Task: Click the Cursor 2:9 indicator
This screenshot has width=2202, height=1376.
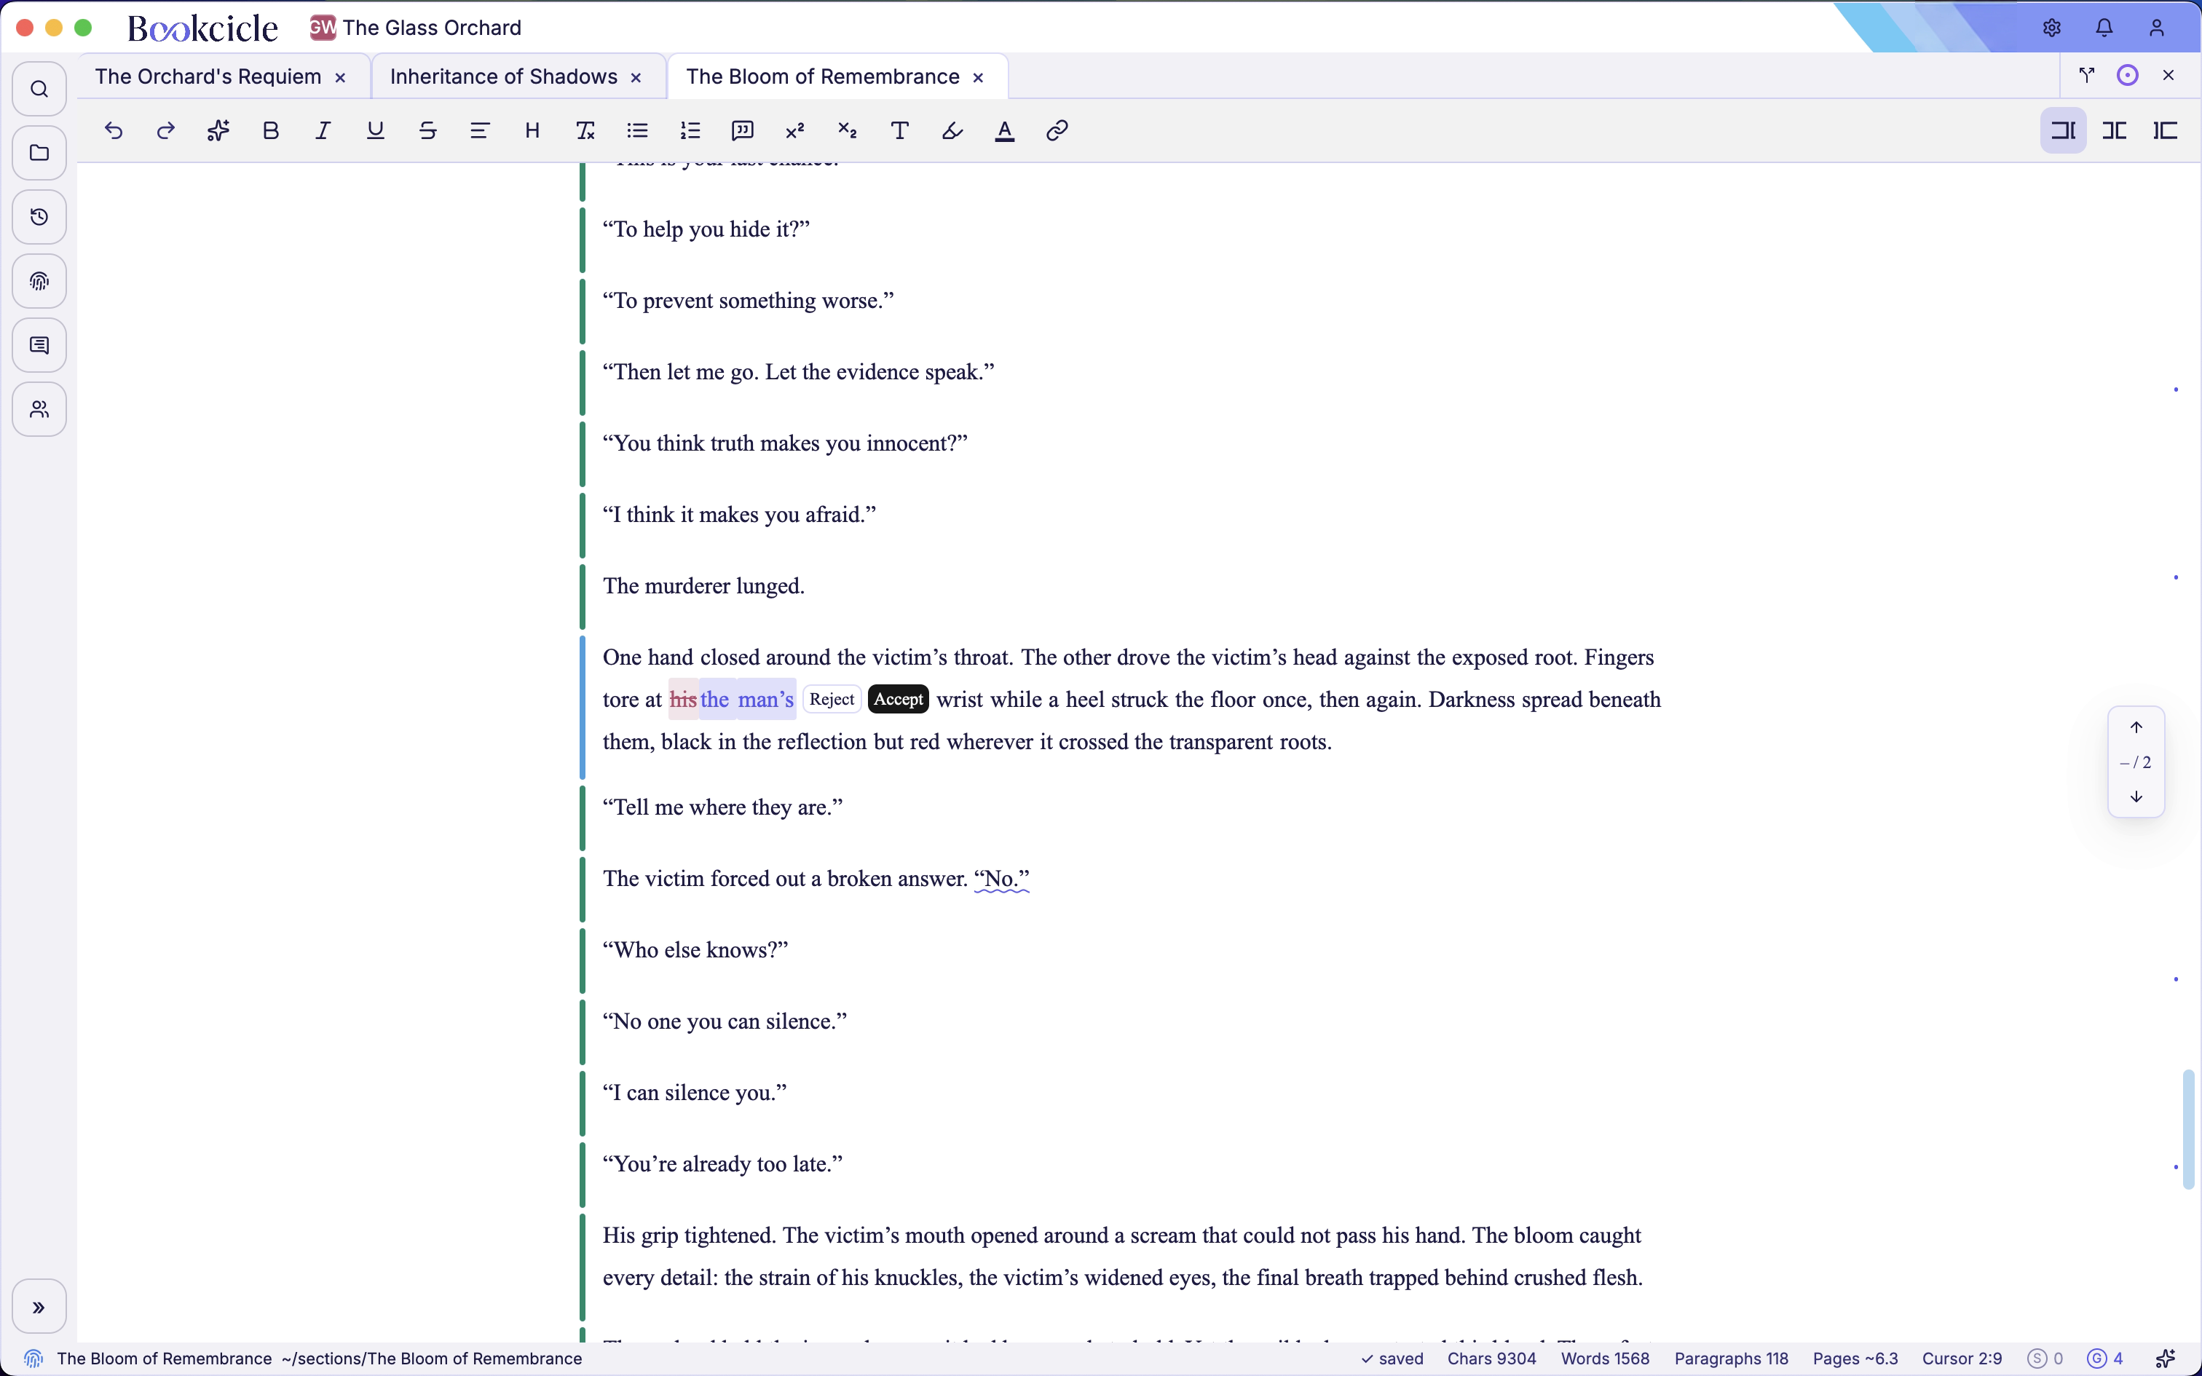Action: click(1962, 1359)
